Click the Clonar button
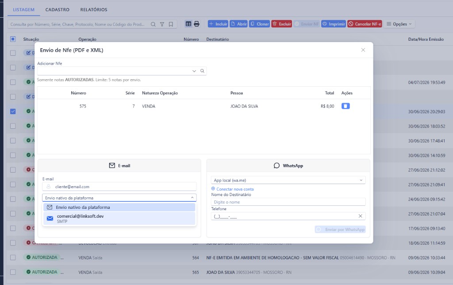 click(259, 24)
